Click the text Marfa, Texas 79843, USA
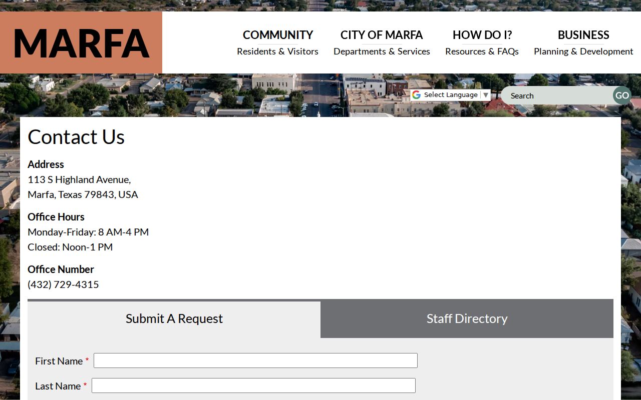The height and width of the screenshot is (400, 641). 83,194
